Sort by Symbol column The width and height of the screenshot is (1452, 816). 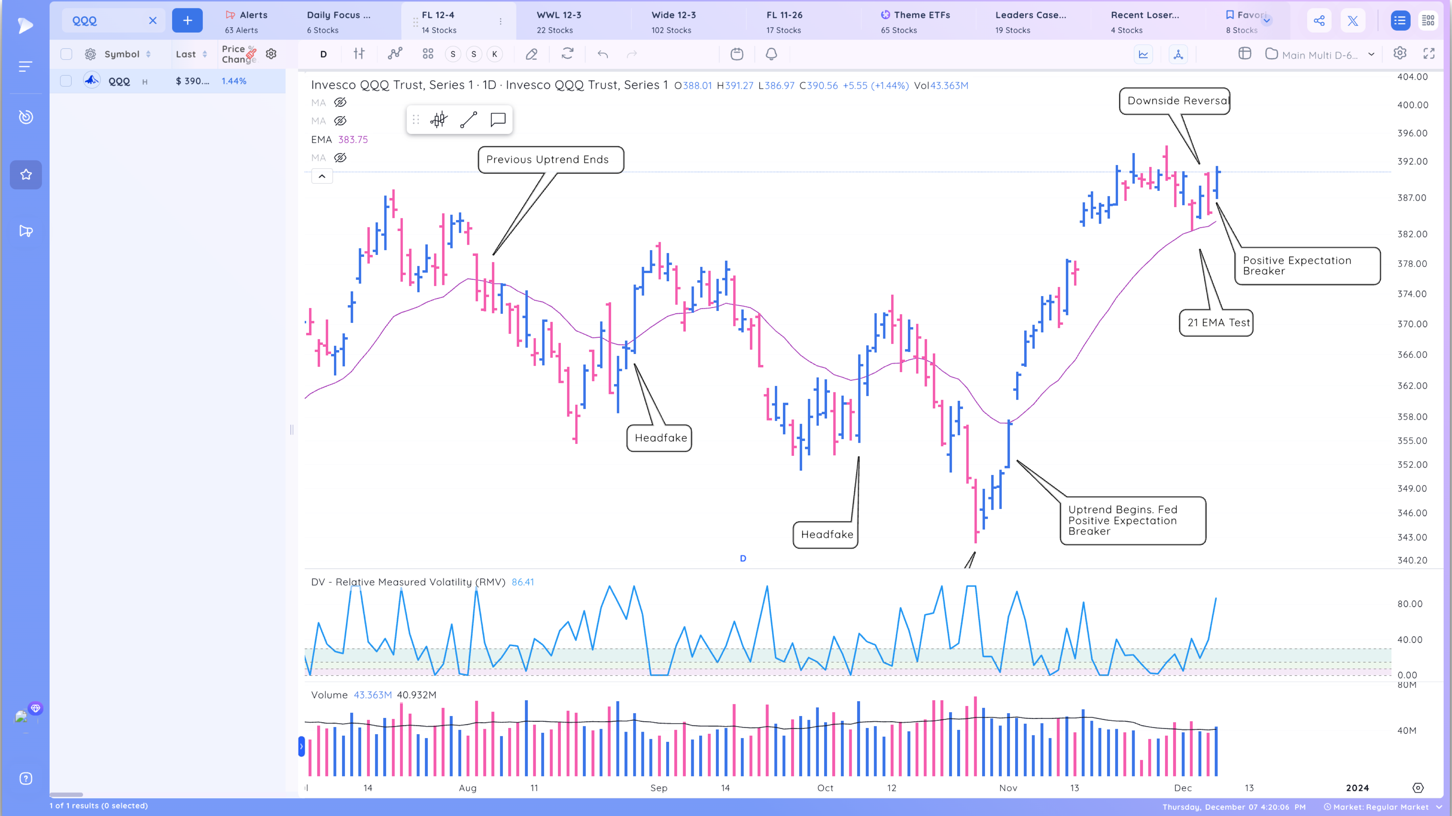click(128, 54)
